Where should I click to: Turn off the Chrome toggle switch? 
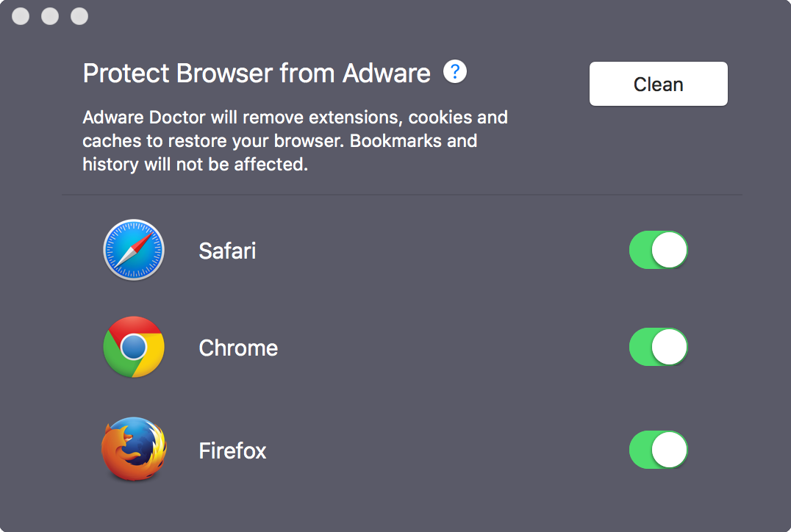coord(658,347)
